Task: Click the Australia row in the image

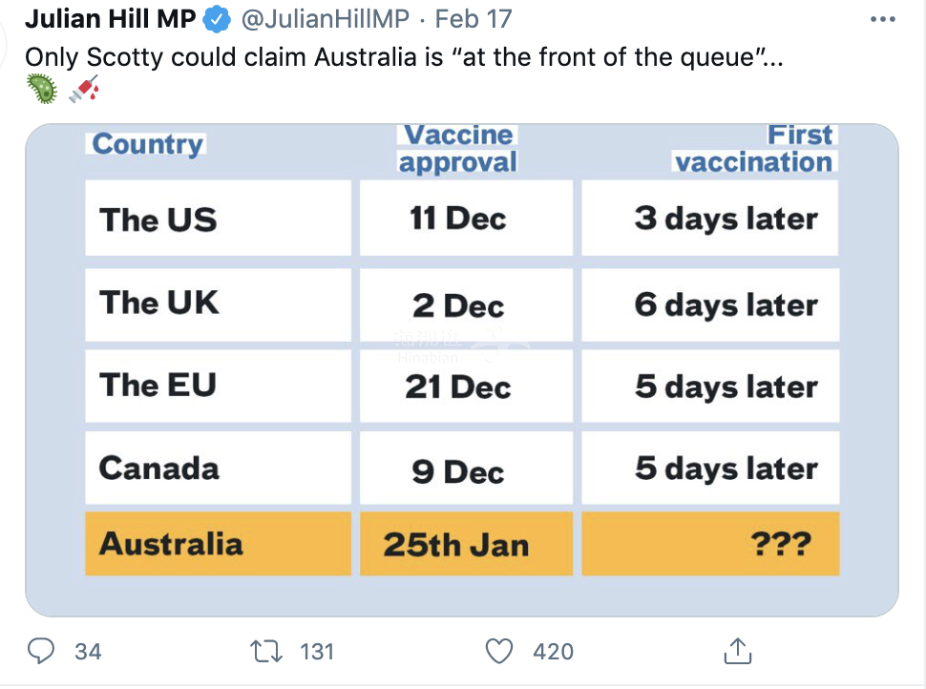Action: pyautogui.click(x=462, y=543)
